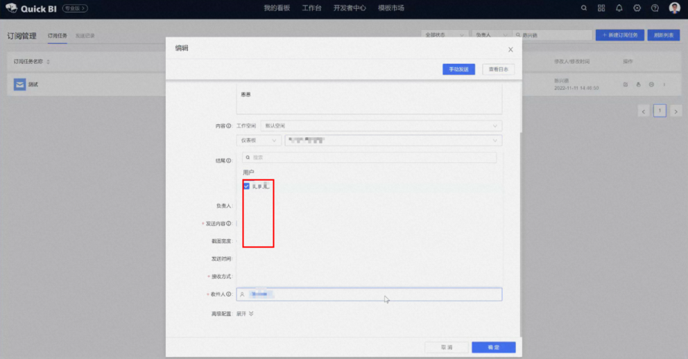Click the 确定 confirm button
Viewport: 688px width, 359px height.
pos(493,347)
